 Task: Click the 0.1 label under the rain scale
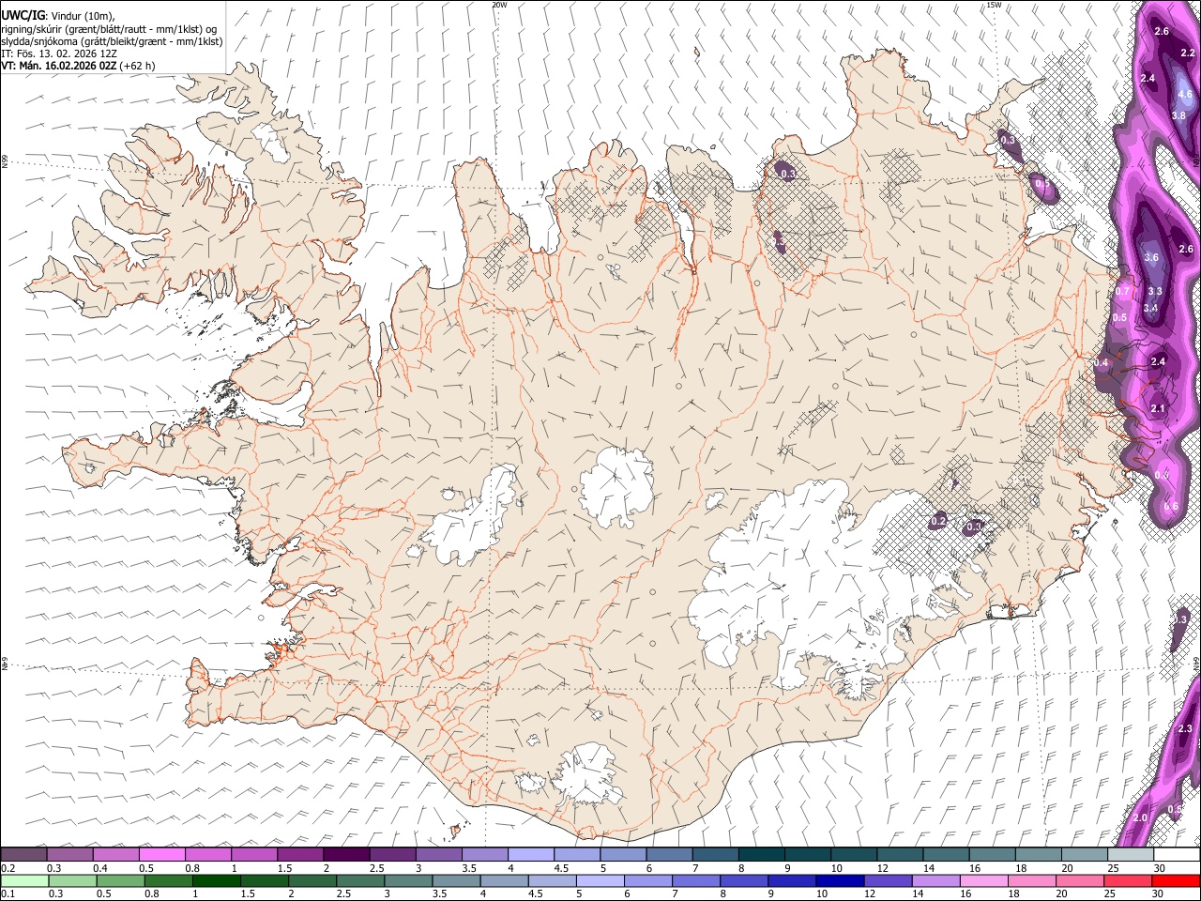[8, 893]
